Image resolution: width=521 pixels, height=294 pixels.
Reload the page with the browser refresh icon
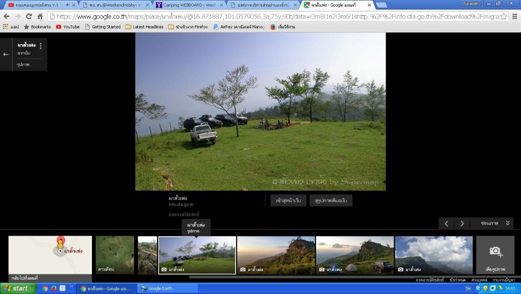click(29, 16)
